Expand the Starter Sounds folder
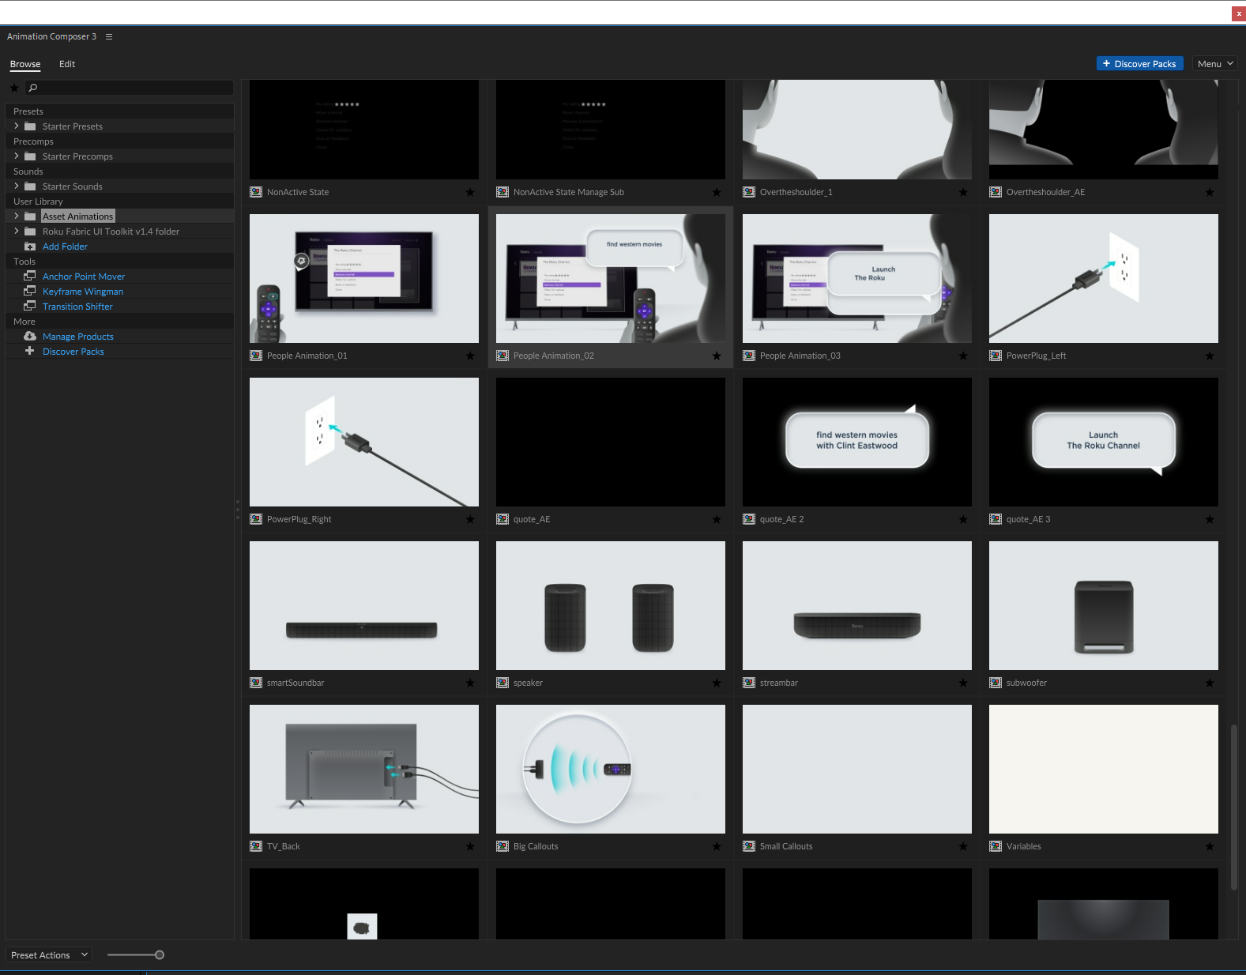 pyautogui.click(x=17, y=186)
